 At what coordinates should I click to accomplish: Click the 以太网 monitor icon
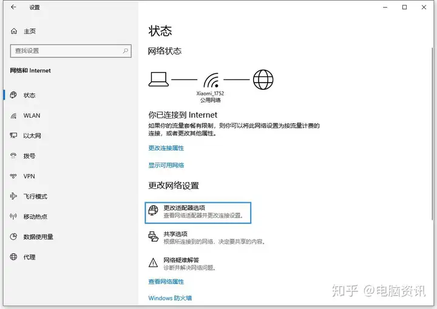pyautogui.click(x=13, y=135)
